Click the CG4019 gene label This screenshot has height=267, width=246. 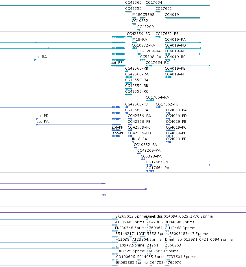pos(172,15)
